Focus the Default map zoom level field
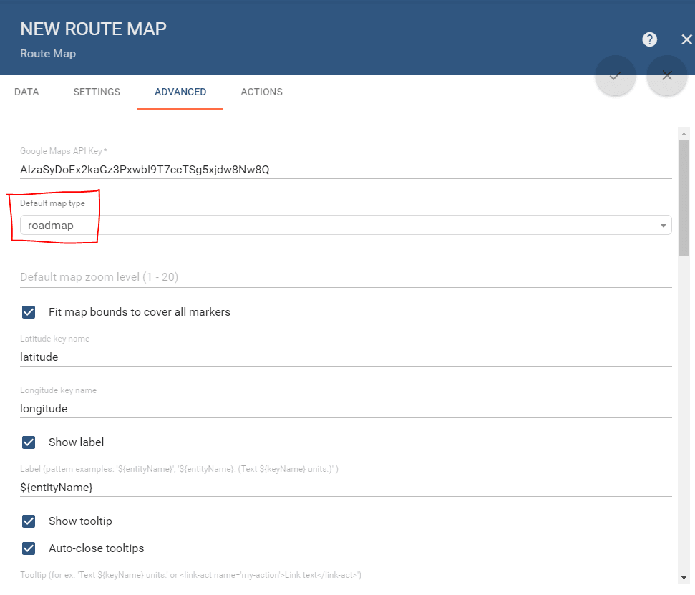The image size is (695, 595). coord(345,277)
